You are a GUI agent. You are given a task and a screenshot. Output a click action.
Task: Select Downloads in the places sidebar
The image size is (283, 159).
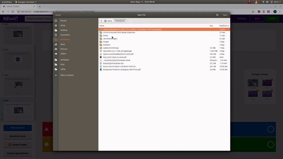[x=65, y=39]
